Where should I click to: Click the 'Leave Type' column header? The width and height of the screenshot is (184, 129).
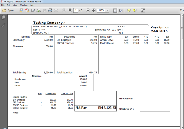[106, 37]
